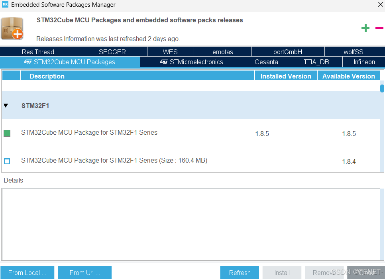
Task: Click the From Url button
Action: [85, 272]
